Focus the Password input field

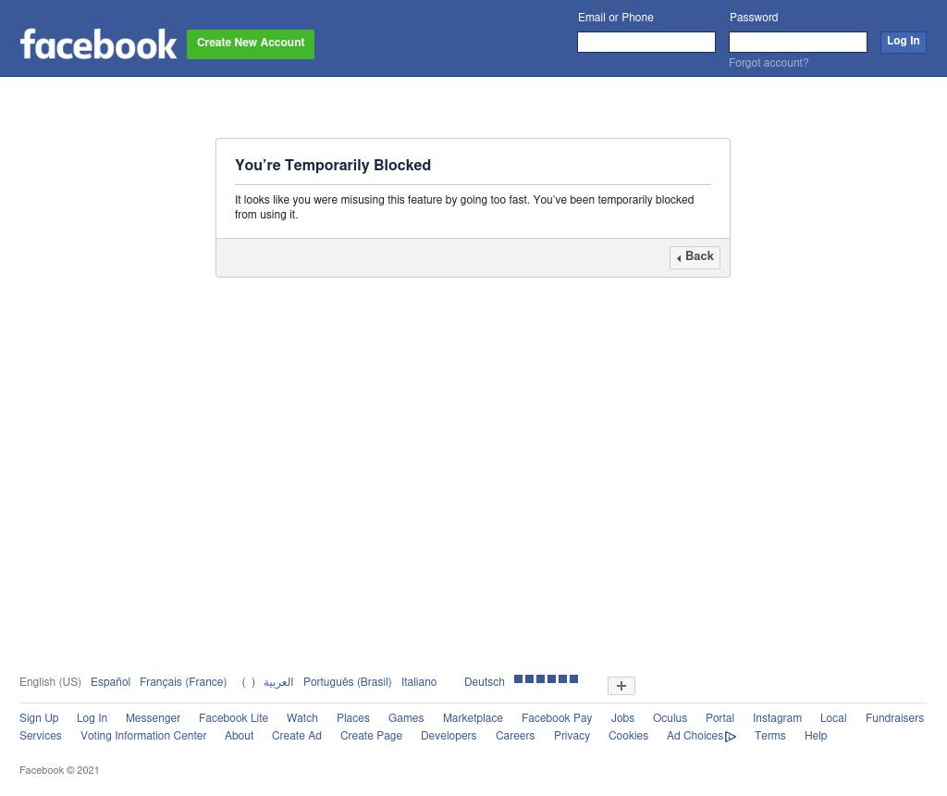(798, 42)
